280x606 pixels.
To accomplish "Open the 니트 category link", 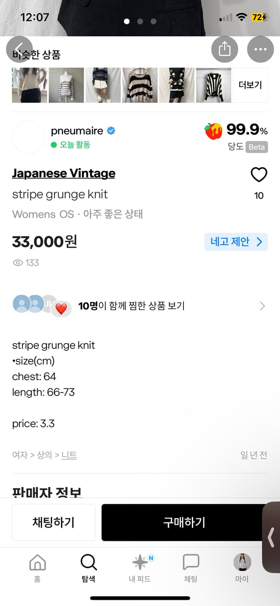I will pyautogui.click(x=69, y=455).
